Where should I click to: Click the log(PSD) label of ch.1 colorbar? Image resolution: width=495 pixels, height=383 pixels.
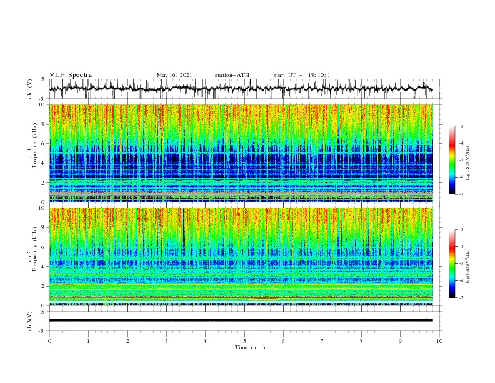point(468,163)
